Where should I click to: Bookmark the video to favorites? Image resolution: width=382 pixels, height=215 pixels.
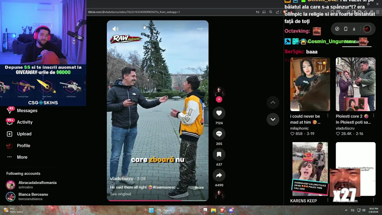pyautogui.click(x=219, y=154)
